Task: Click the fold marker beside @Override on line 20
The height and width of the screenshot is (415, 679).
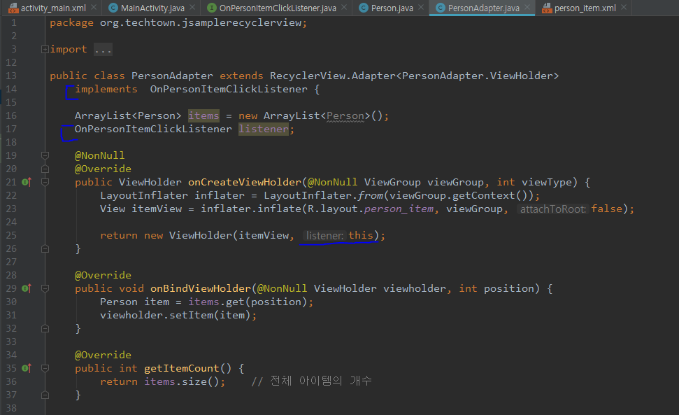Action: tap(45, 169)
